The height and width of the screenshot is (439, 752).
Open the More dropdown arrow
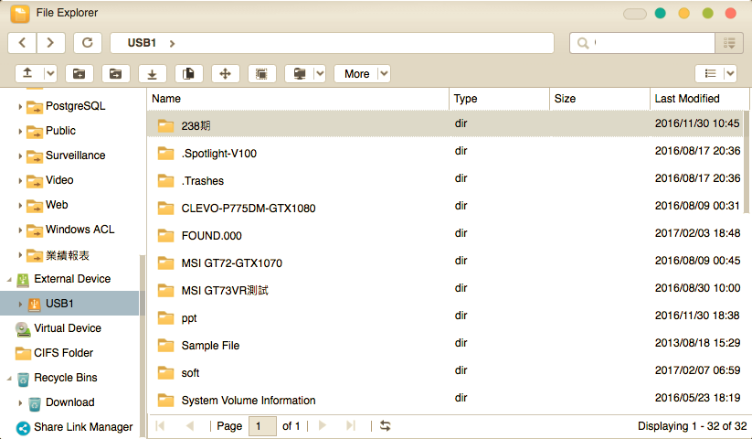click(384, 73)
